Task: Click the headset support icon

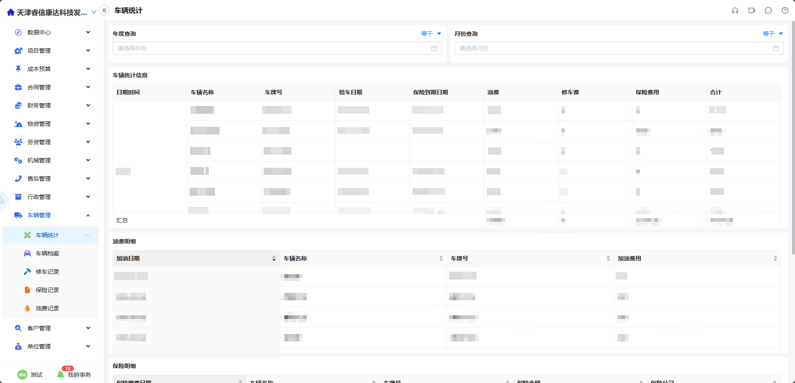Action: point(735,11)
